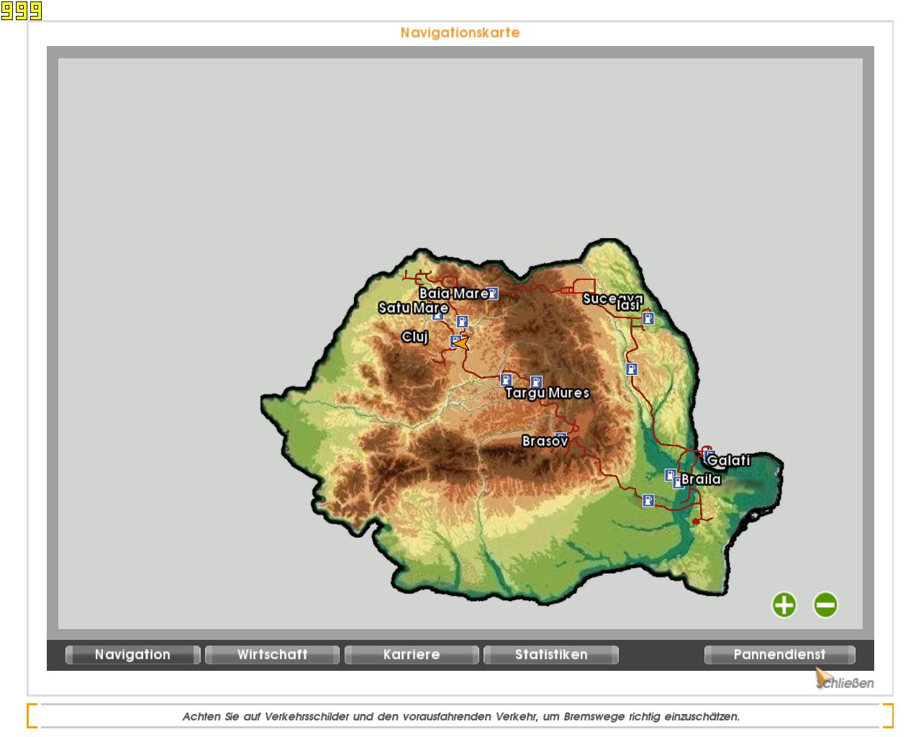Call the Pannendienst breakdown service

point(780,654)
